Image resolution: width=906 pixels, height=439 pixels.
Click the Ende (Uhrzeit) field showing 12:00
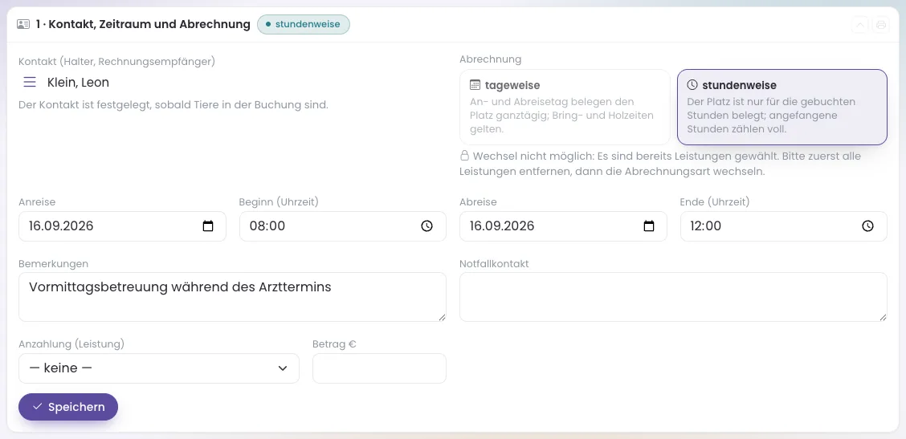[783, 226]
